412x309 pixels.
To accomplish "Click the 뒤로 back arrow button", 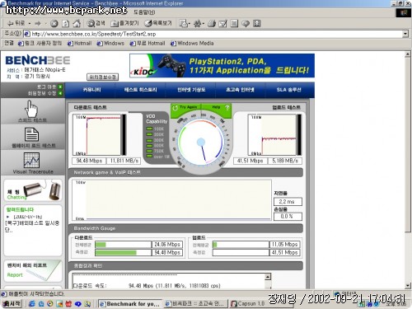I will [16, 23].
